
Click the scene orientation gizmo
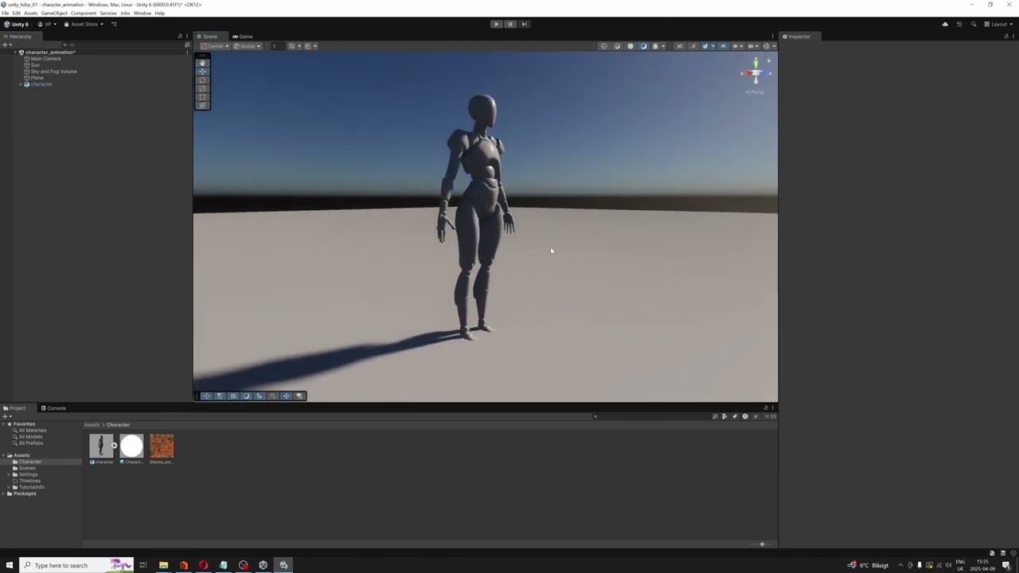point(755,73)
